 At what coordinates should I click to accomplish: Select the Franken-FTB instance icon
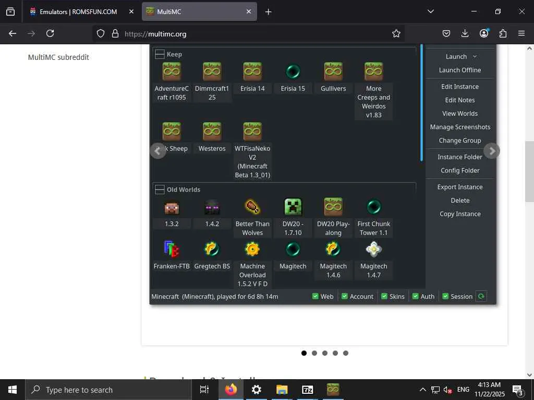172,249
